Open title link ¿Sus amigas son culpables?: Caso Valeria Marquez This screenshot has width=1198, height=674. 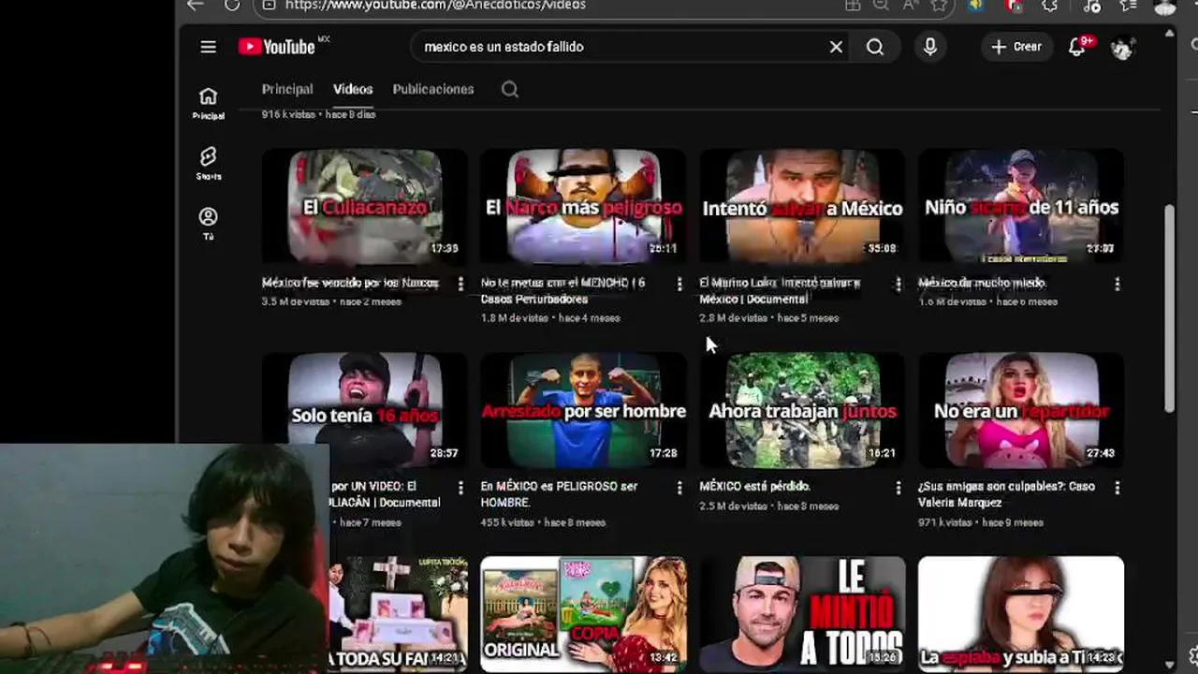(1006, 494)
